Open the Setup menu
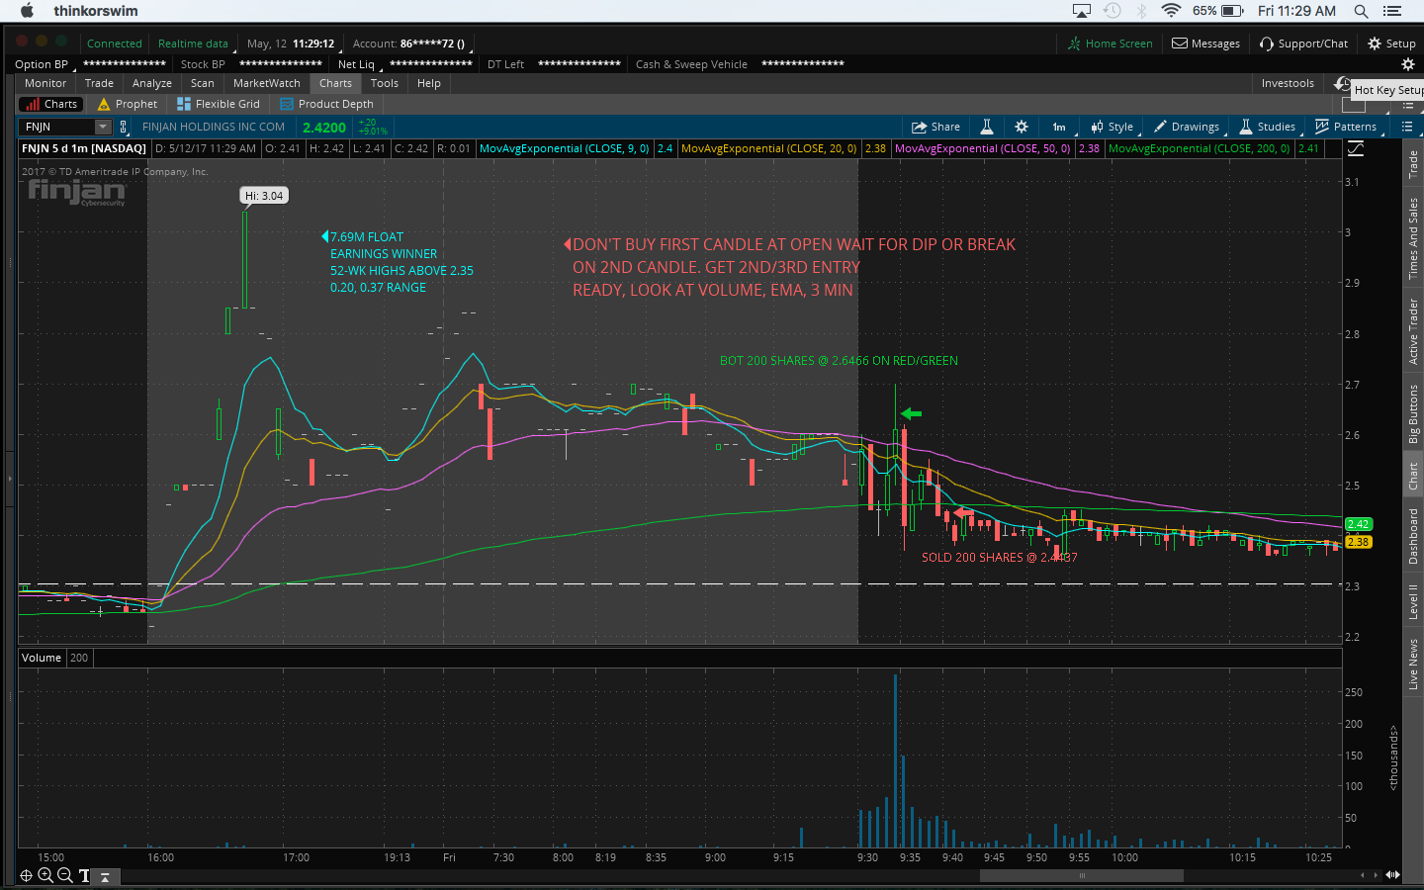Image resolution: width=1424 pixels, height=890 pixels. (1392, 44)
